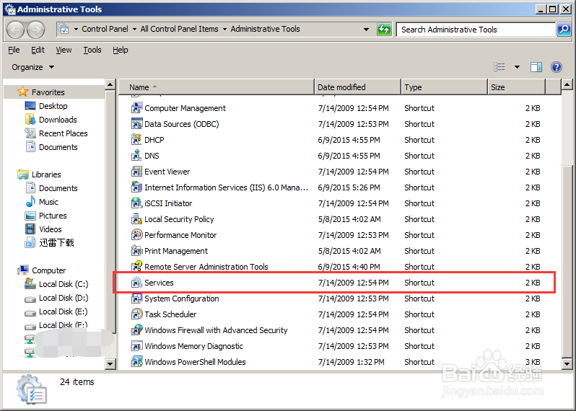The image size is (576, 411).
Task: Open the Organize dropdown
Action: (32, 67)
